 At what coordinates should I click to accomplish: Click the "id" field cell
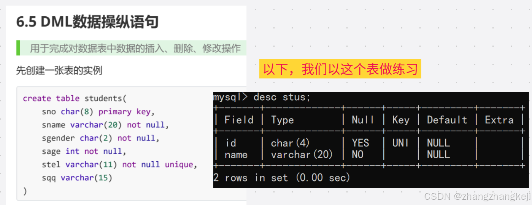pyautogui.click(x=230, y=143)
